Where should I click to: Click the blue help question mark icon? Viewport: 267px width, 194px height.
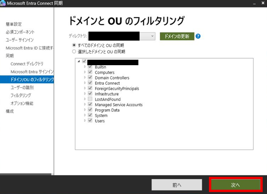[x=198, y=36]
